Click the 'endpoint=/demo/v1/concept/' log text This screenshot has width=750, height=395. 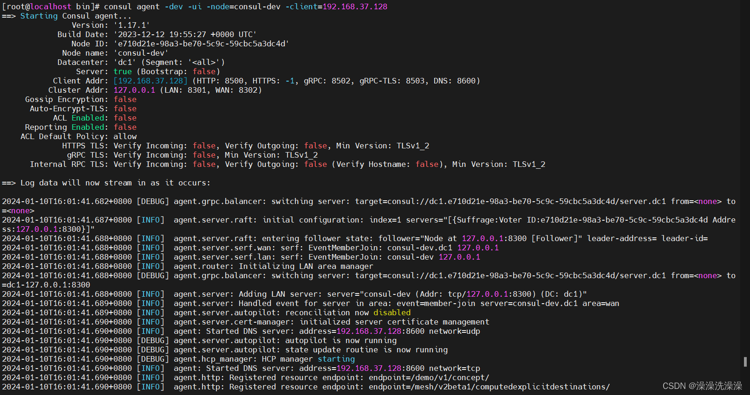point(429,377)
